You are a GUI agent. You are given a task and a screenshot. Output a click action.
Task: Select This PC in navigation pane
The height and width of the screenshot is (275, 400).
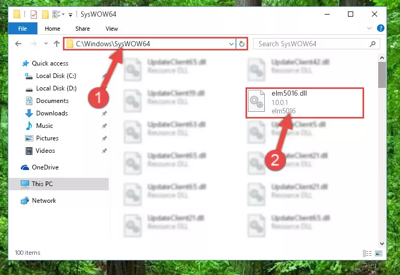tap(58, 184)
